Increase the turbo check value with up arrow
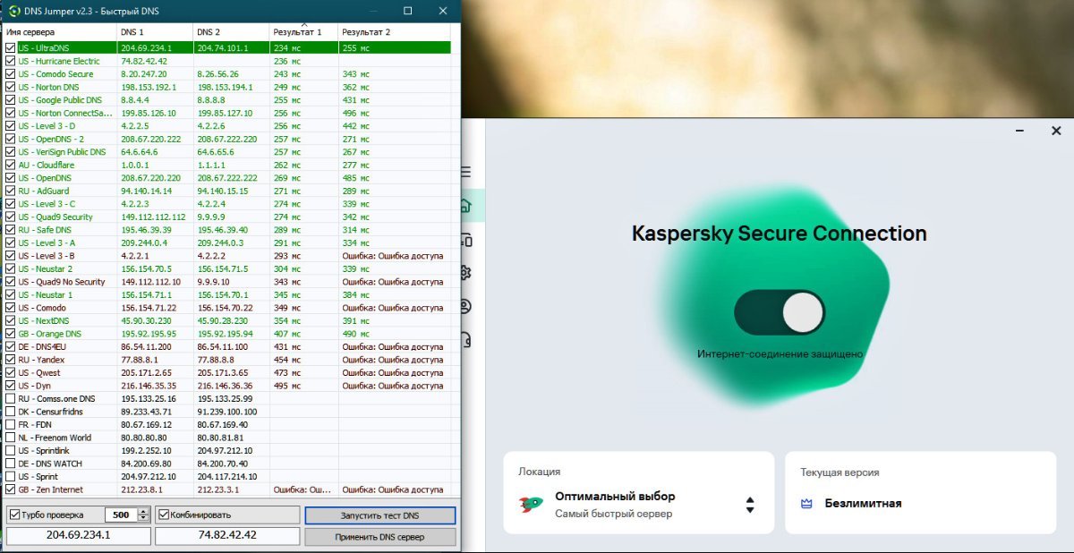The width and height of the screenshot is (1074, 553). click(143, 512)
